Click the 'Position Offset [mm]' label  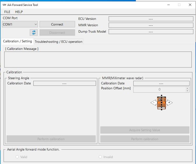(x=116, y=88)
